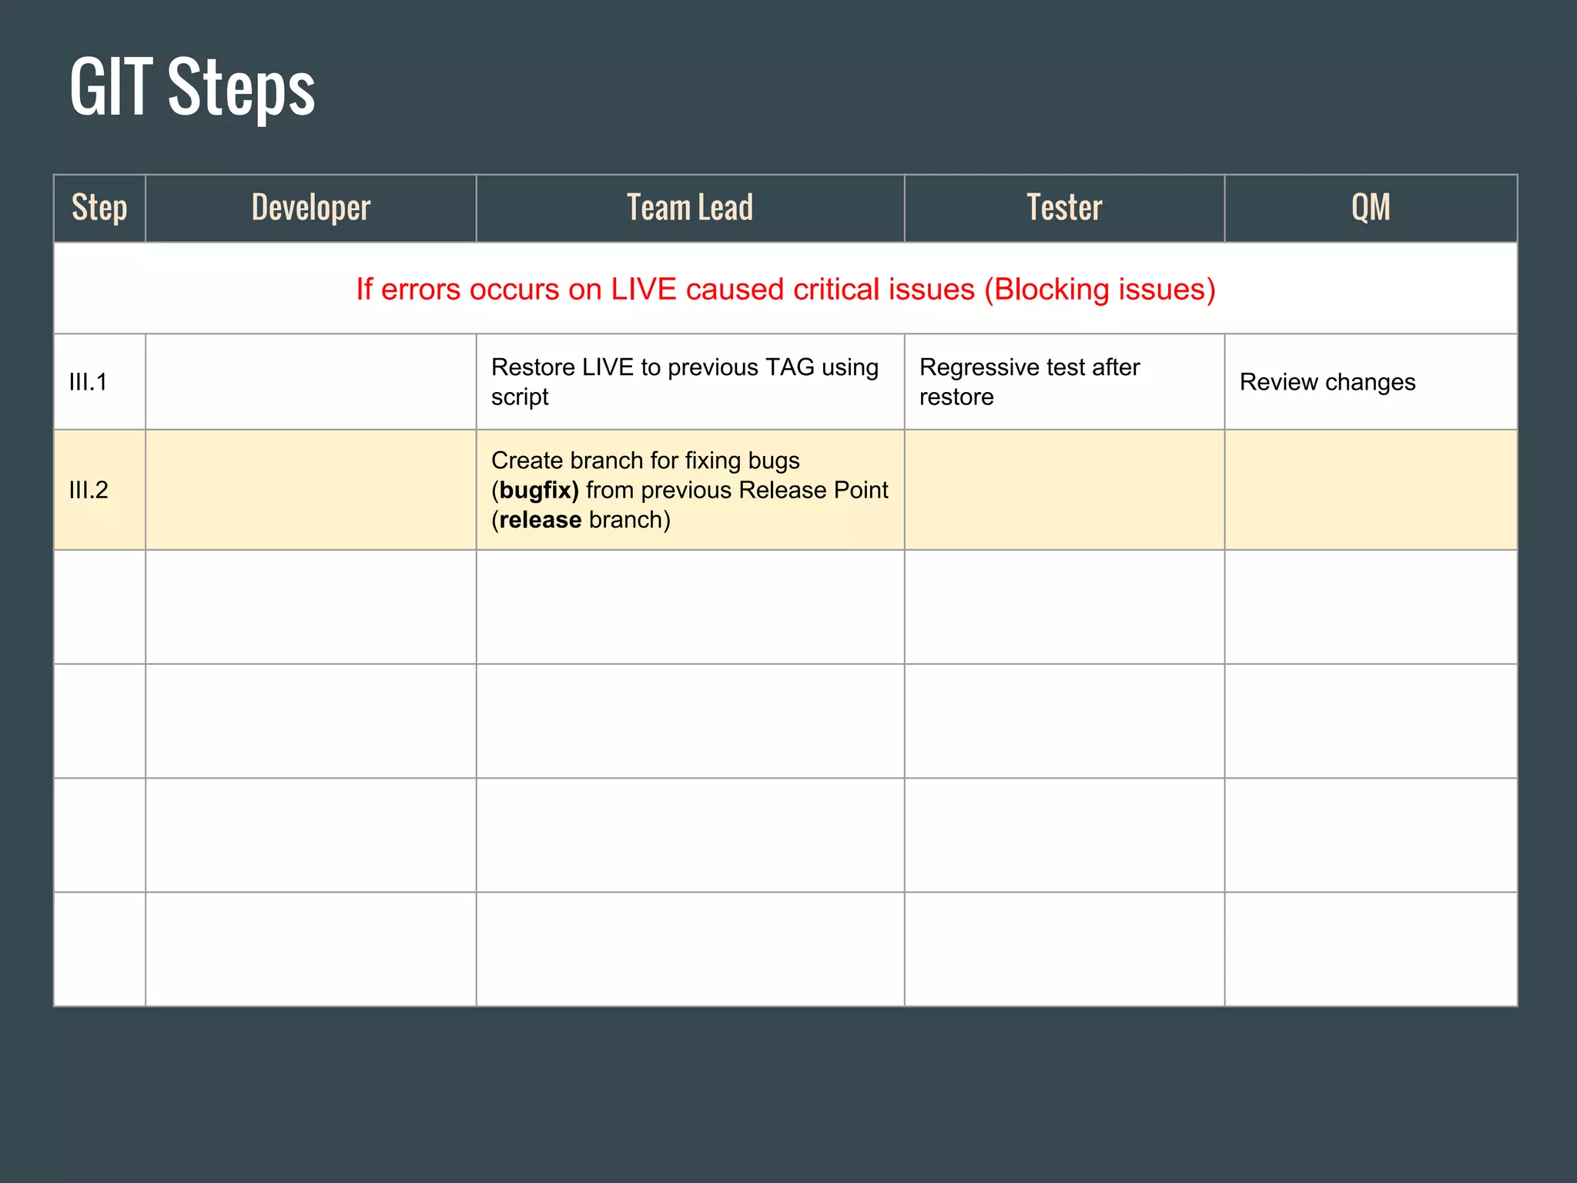Select the 'QM' column header
The image size is (1577, 1183).
point(1371,208)
